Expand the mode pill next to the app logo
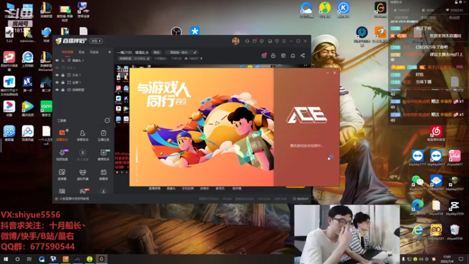Screen dimensions: 469x264 (x=96, y=41)
